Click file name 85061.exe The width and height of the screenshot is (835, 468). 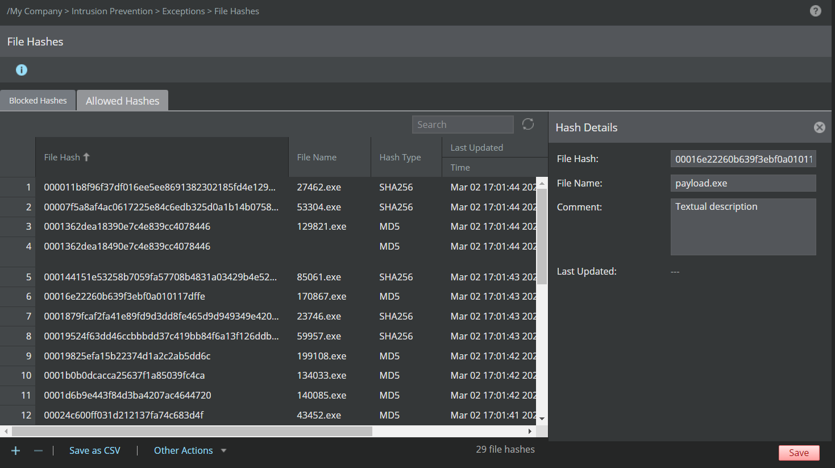(319, 277)
